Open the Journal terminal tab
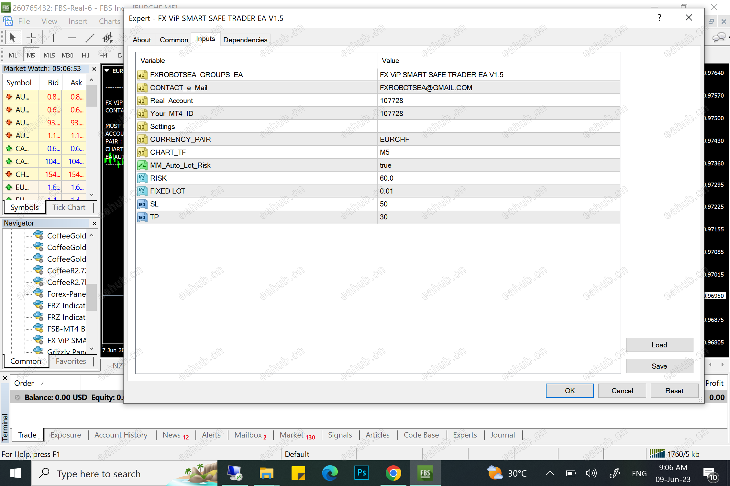 (x=503, y=435)
